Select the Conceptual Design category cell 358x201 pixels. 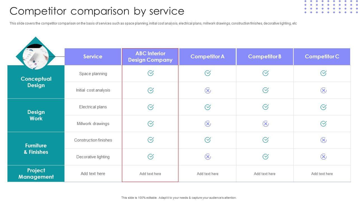coord(36,82)
